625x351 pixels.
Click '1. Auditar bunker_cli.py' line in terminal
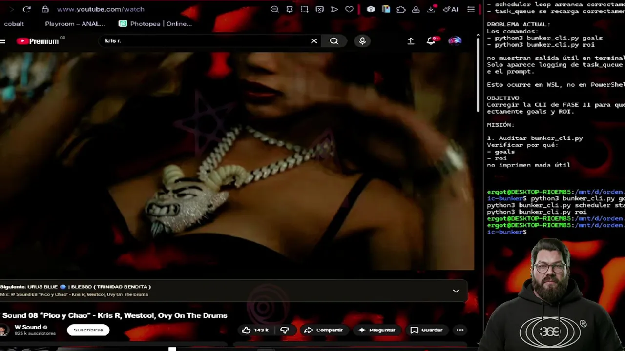535,138
